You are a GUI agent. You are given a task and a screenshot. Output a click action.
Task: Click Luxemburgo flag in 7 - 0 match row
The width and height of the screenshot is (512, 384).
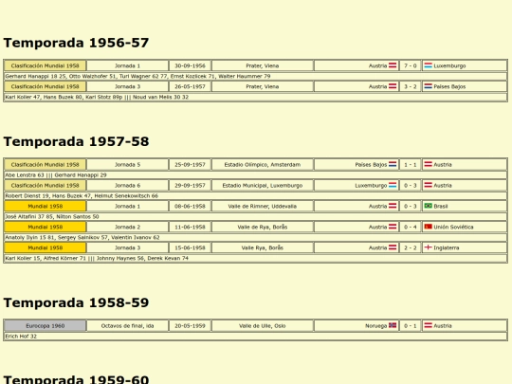[428, 65]
